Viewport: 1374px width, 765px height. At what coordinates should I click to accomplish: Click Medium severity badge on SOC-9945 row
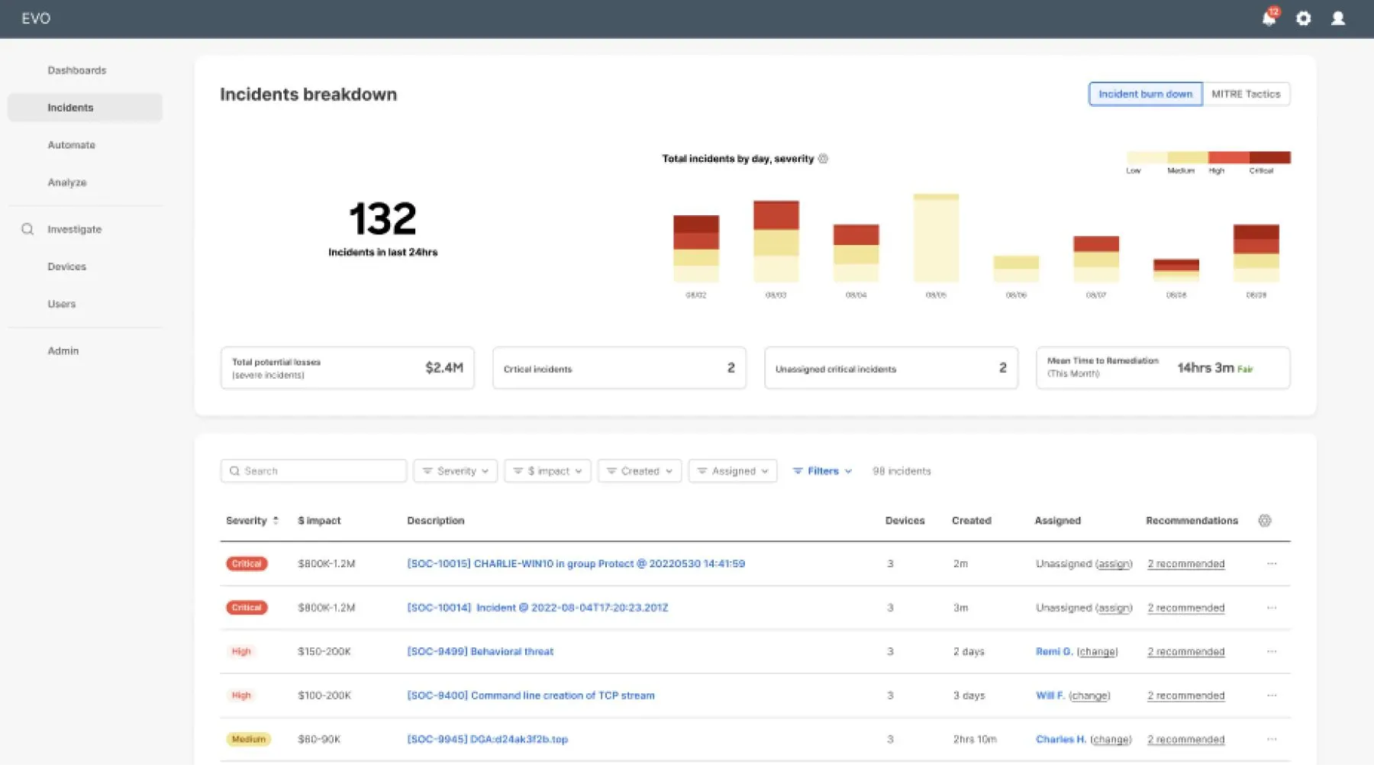248,739
